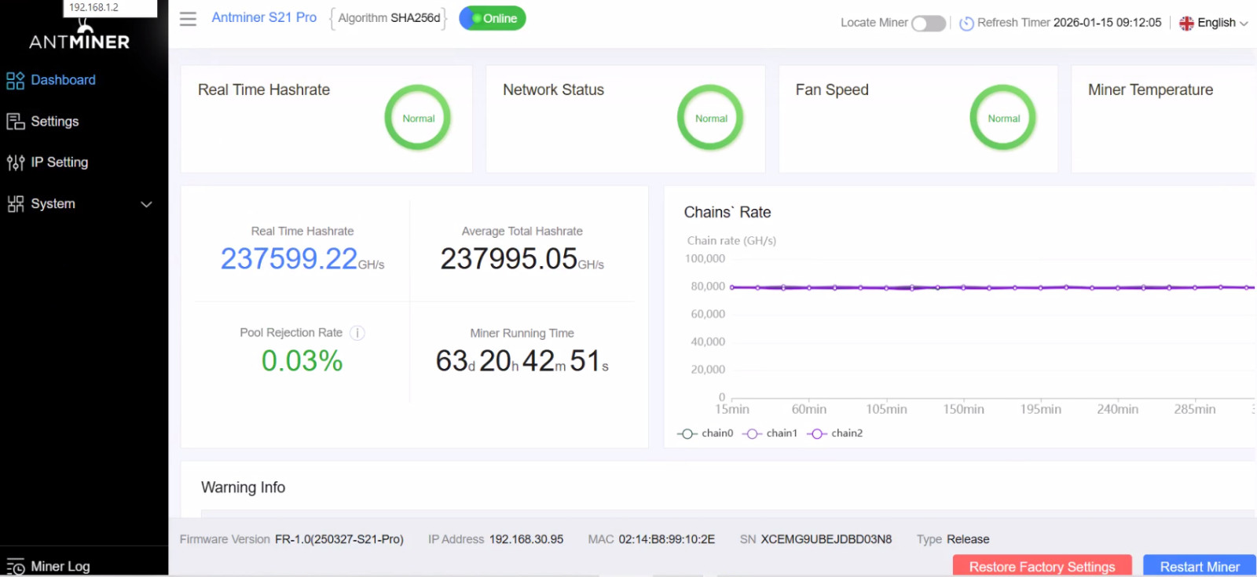Click the Dashboard grid icon
The width and height of the screenshot is (1257, 577).
15,80
